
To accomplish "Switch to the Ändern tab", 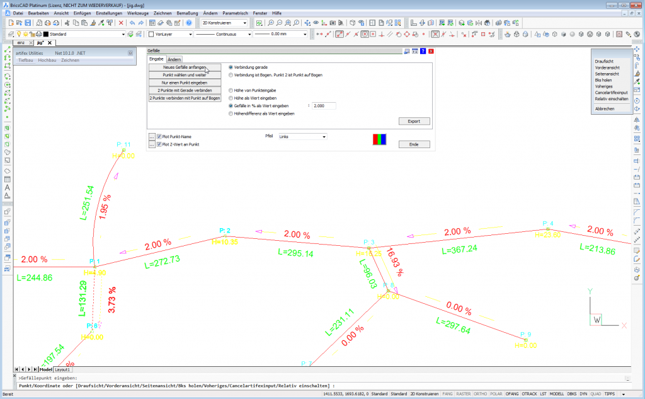I will point(174,59).
